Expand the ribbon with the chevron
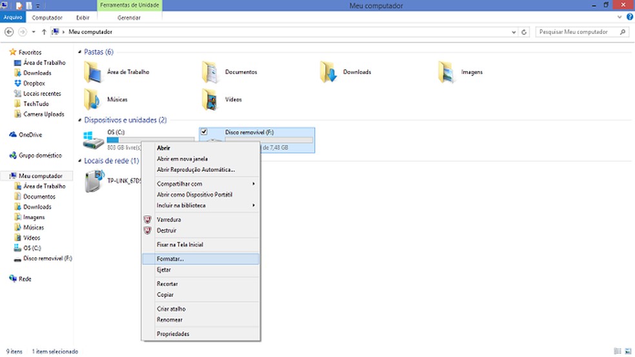Image resolution: width=635 pixels, height=357 pixels. 620,17
